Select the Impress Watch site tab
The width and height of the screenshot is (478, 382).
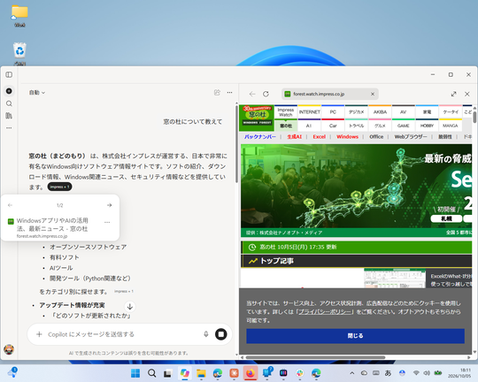[x=286, y=112]
